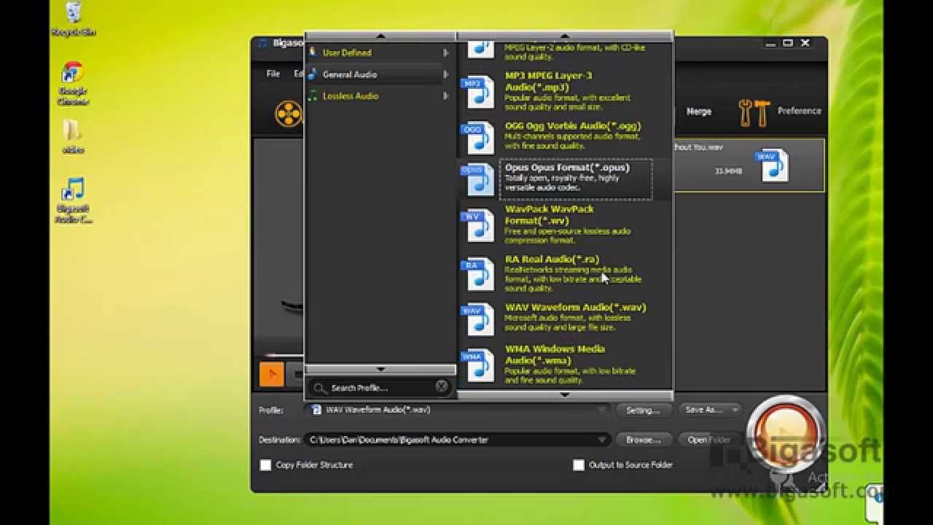Select the WMA format file icon
The height and width of the screenshot is (525, 933).
pyautogui.click(x=478, y=365)
